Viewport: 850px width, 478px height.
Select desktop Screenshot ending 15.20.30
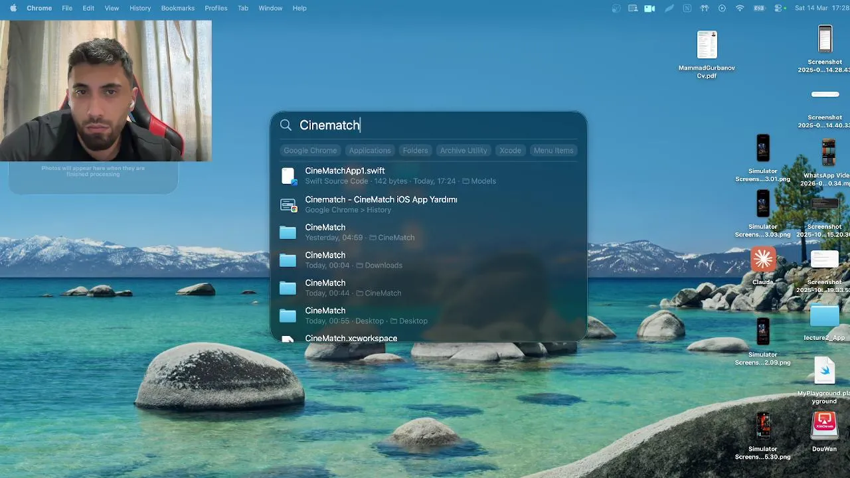tap(824, 218)
